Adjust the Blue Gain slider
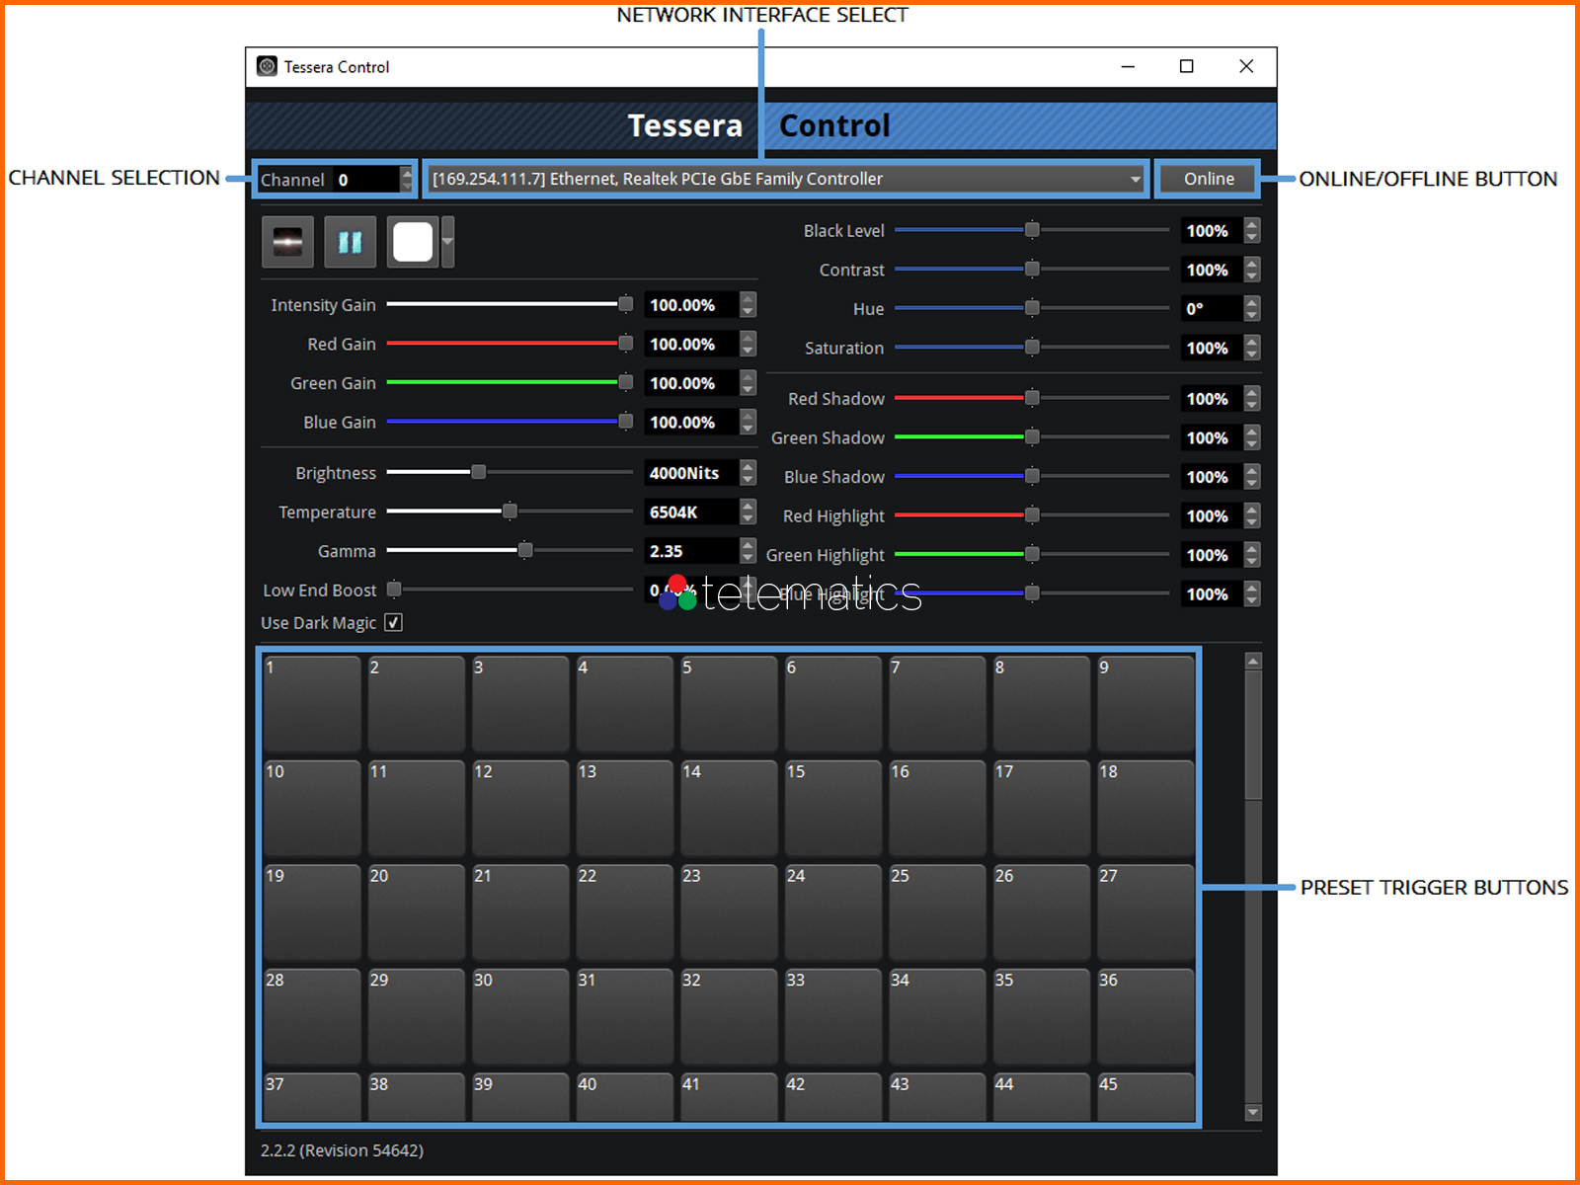This screenshot has height=1185, width=1580. 510,422
